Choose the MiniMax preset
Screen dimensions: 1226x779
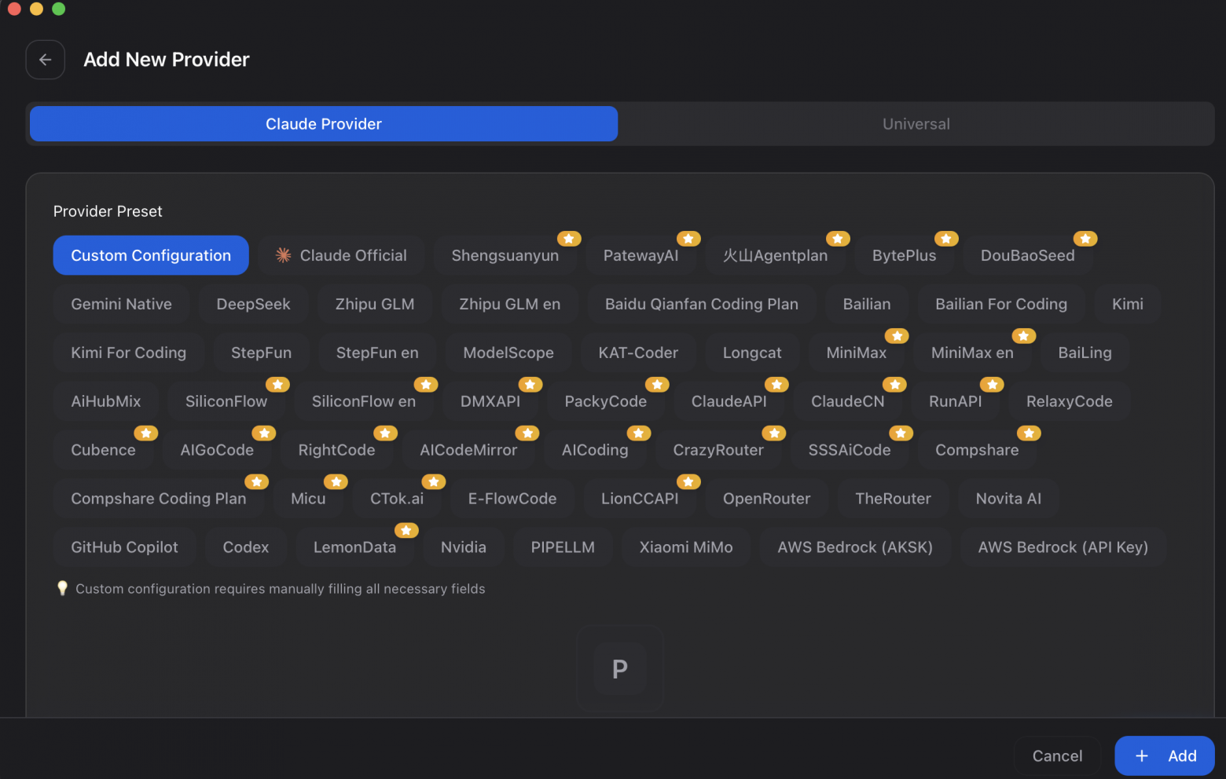tap(857, 353)
